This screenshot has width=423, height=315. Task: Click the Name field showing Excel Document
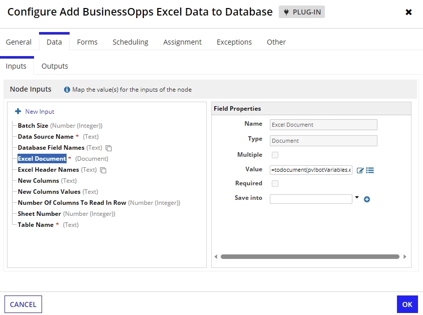click(323, 125)
